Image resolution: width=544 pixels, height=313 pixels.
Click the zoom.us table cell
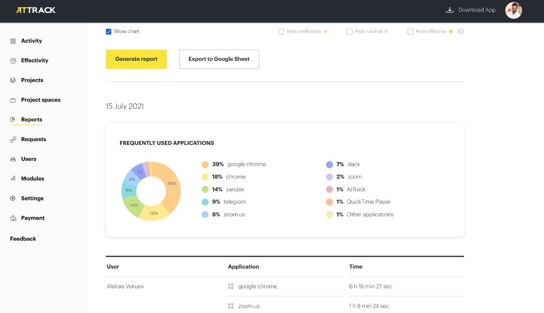(x=249, y=306)
